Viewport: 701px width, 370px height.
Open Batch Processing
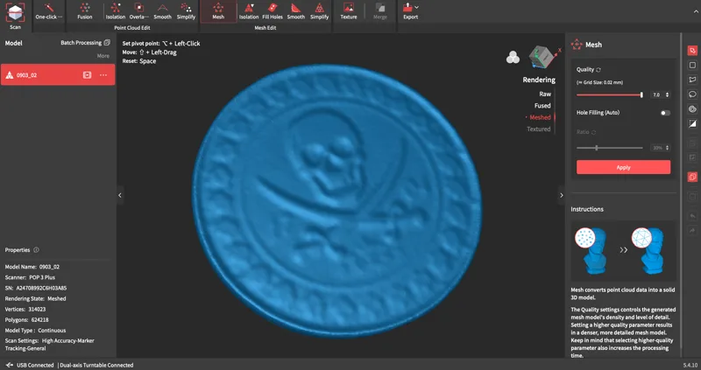85,43
